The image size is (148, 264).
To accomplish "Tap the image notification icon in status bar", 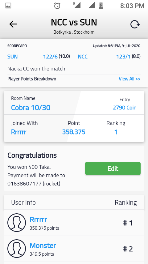I will (x=8, y=6).
